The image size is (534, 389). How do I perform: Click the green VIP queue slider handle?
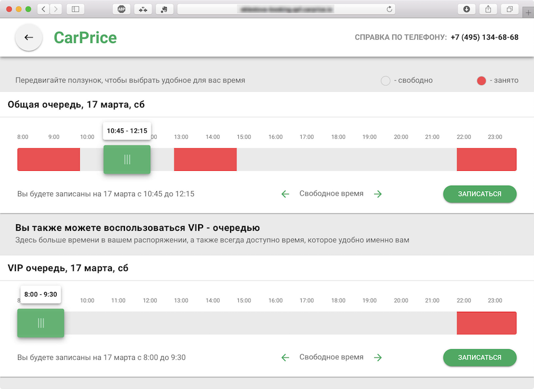(41, 323)
